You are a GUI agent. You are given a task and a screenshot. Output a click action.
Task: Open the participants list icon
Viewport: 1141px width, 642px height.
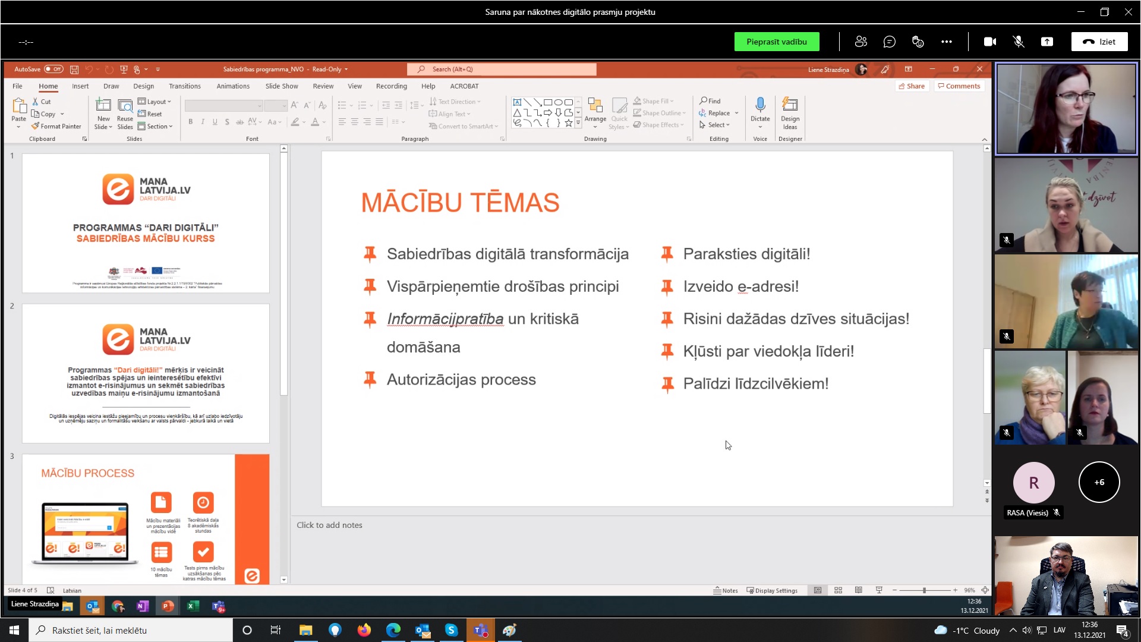click(861, 42)
